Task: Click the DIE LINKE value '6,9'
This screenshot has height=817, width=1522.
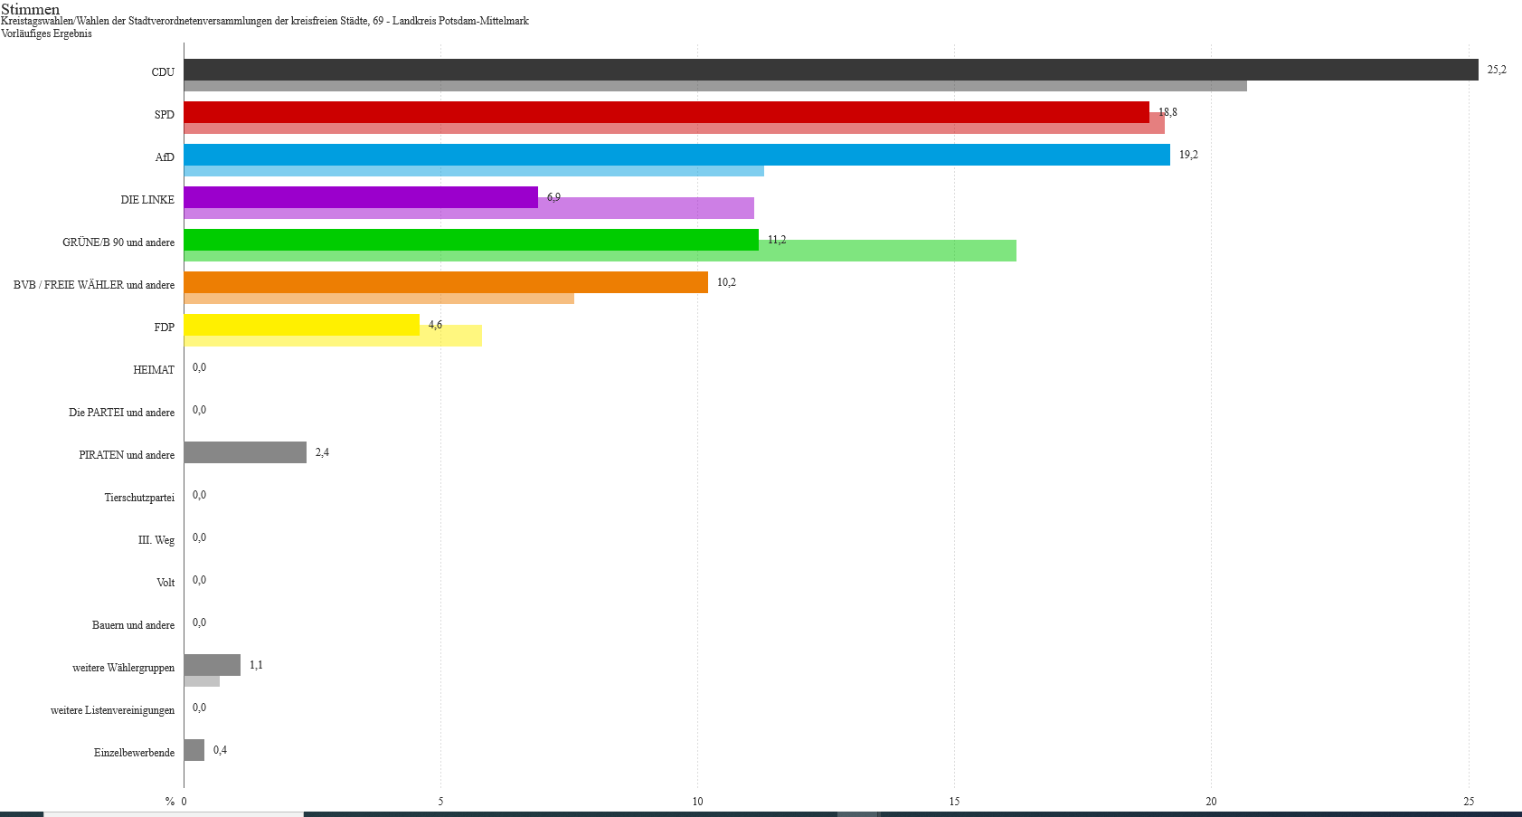Action: click(x=553, y=197)
